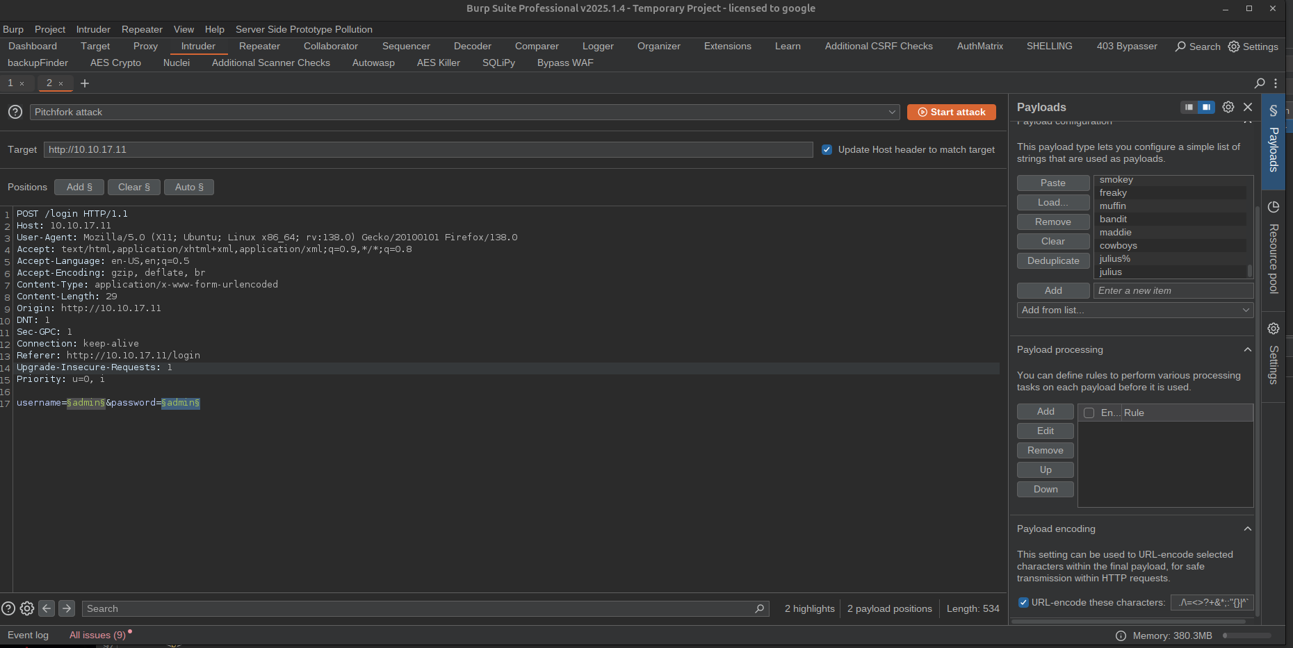Open the Event log
Viewport: 1293px width, 648px height.
pos(28,635)
